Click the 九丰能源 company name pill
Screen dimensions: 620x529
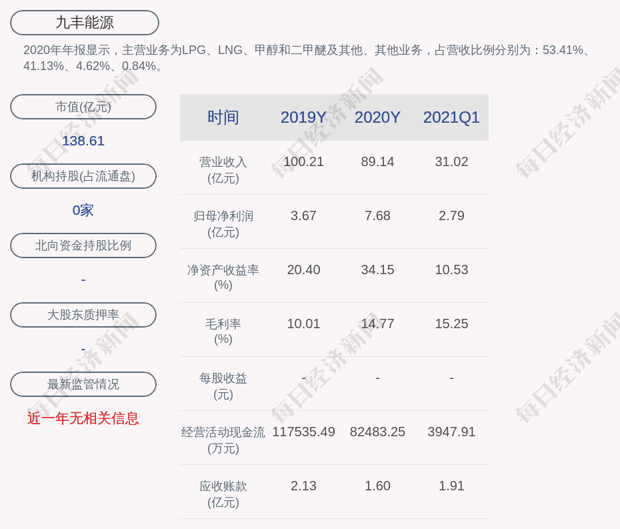pyautogui.click(x=85, y=23)
